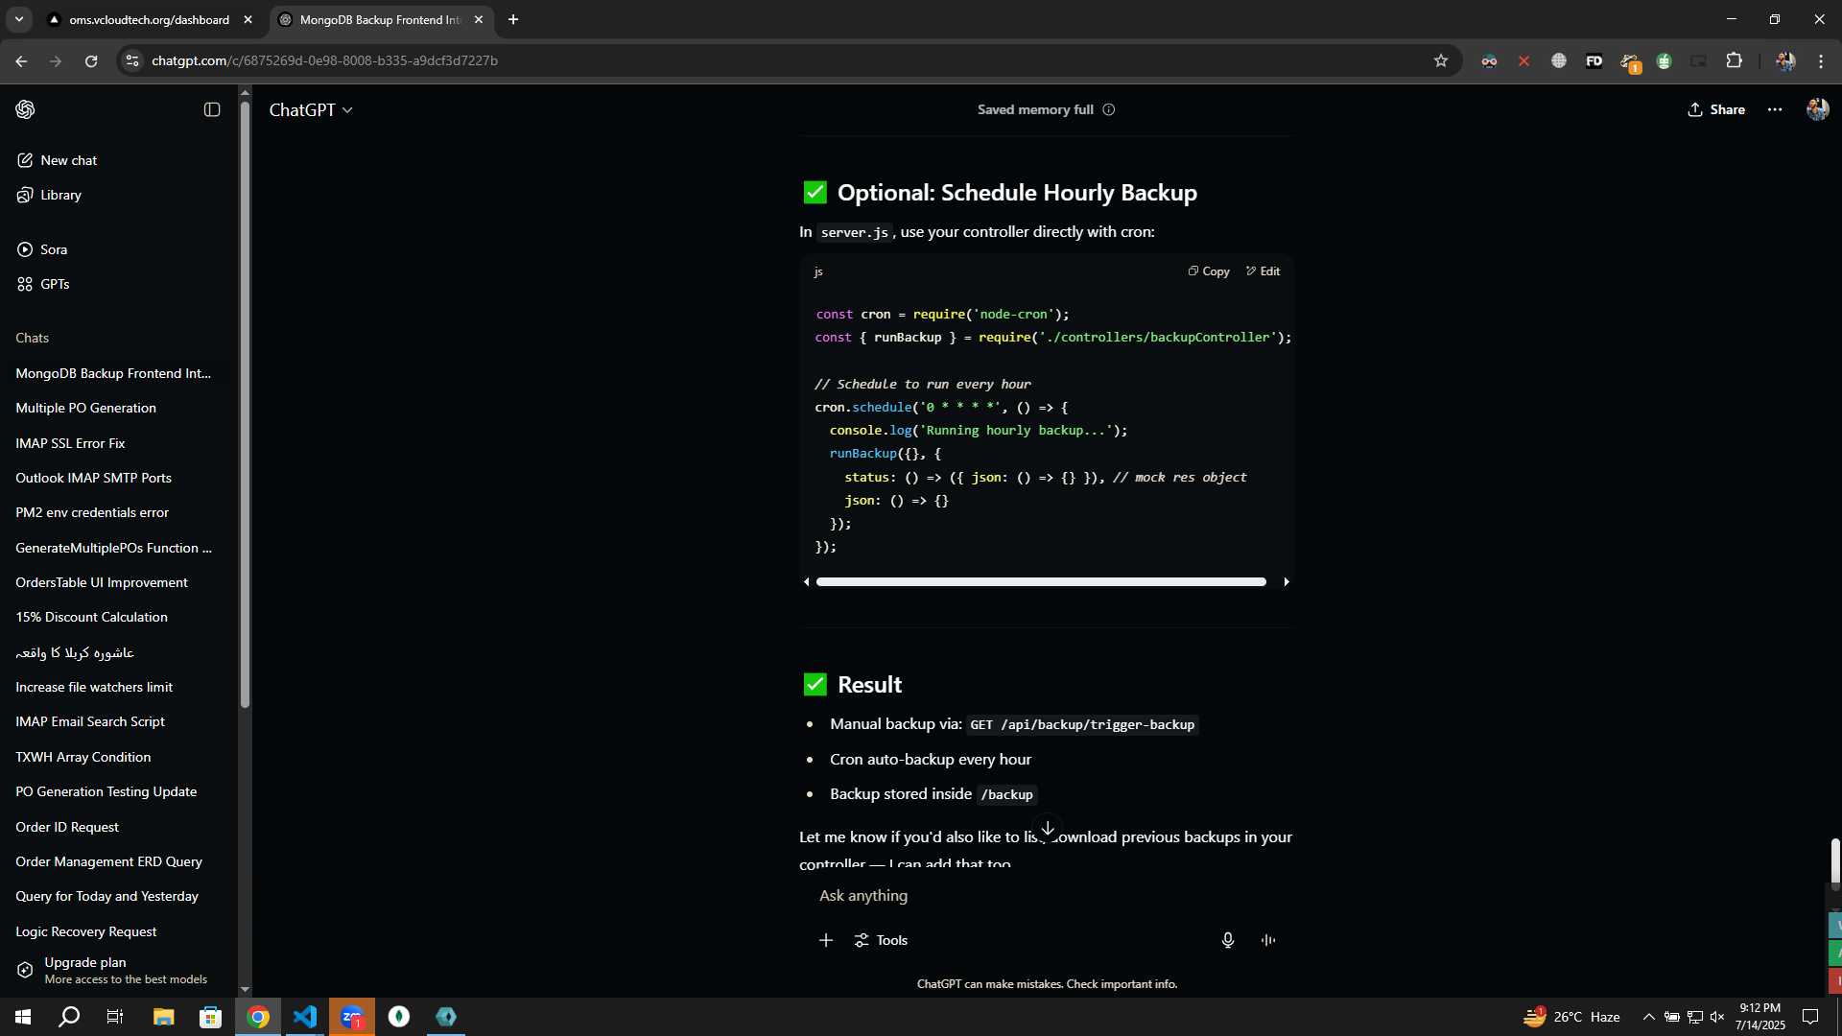Click the sidebar vertical scrollbar
1842x1036 pixels.
[x=245, y=403]
